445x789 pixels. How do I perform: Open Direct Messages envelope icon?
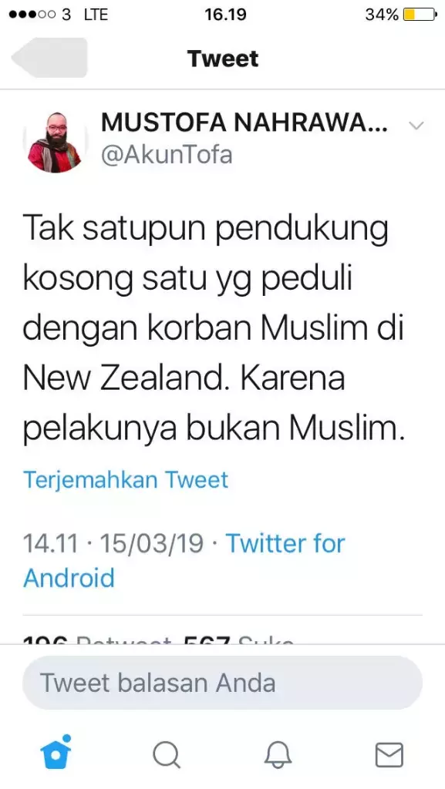pos(389,755)
